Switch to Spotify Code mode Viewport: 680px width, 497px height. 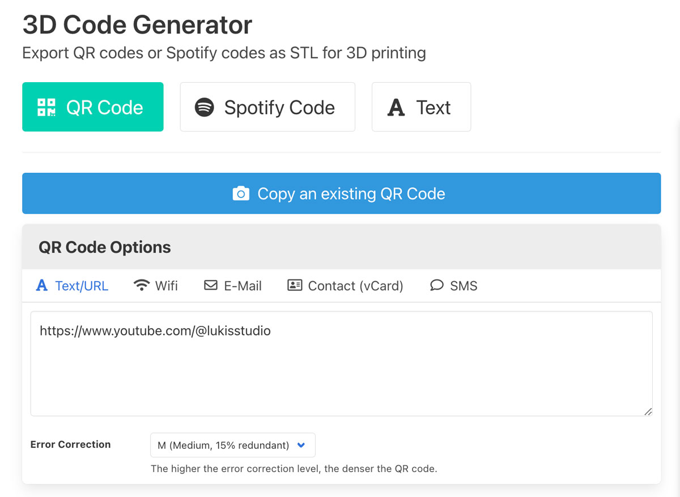pos(267,107)
